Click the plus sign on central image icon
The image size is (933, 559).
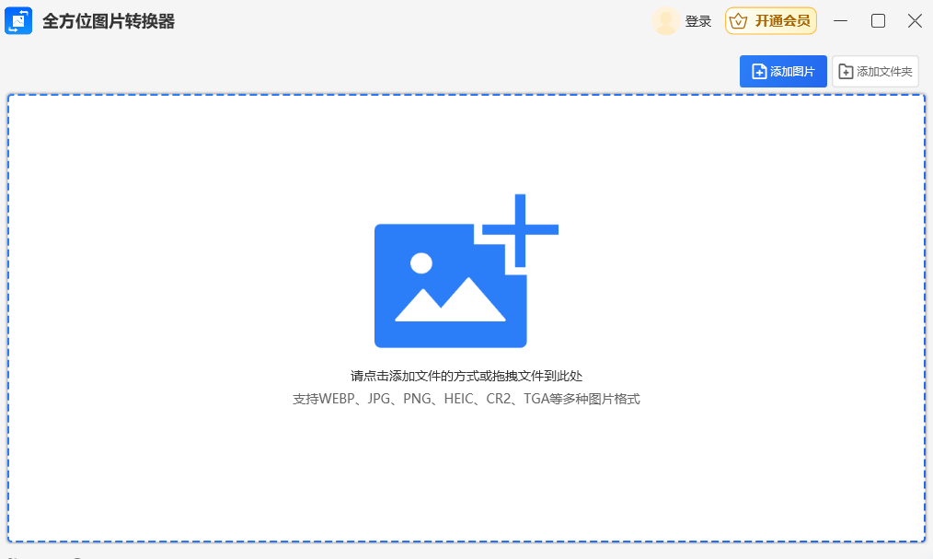pyautogui.click(x=520, y=230)
